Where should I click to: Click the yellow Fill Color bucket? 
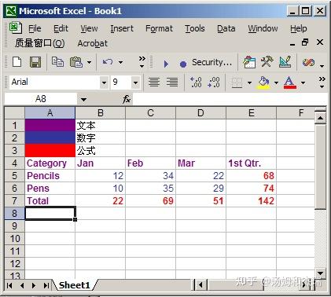[264, 82]
